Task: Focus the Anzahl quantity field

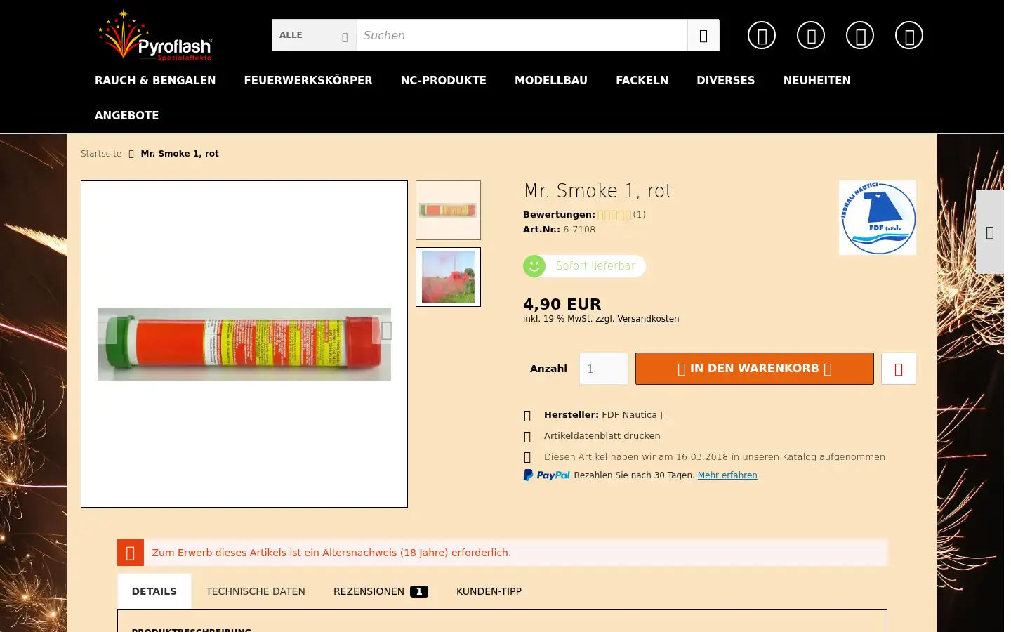Action: [604, 369]
